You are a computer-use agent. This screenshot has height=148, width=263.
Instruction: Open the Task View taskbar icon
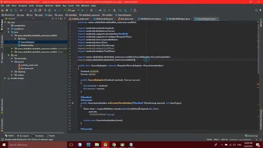point(71,145)
